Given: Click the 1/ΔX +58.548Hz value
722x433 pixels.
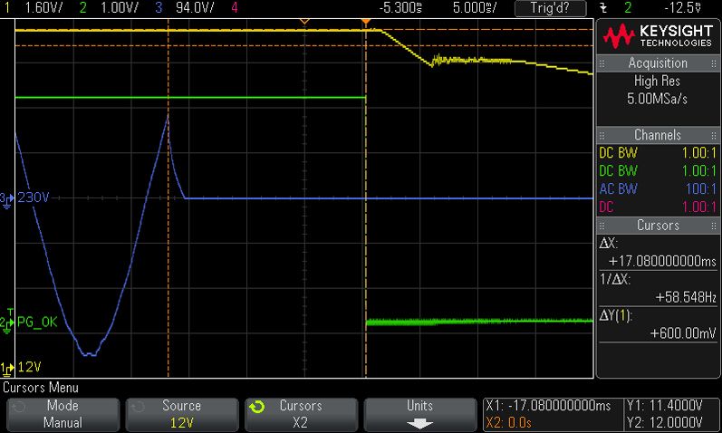Looking at the screenshot, I should click(686, 297).
